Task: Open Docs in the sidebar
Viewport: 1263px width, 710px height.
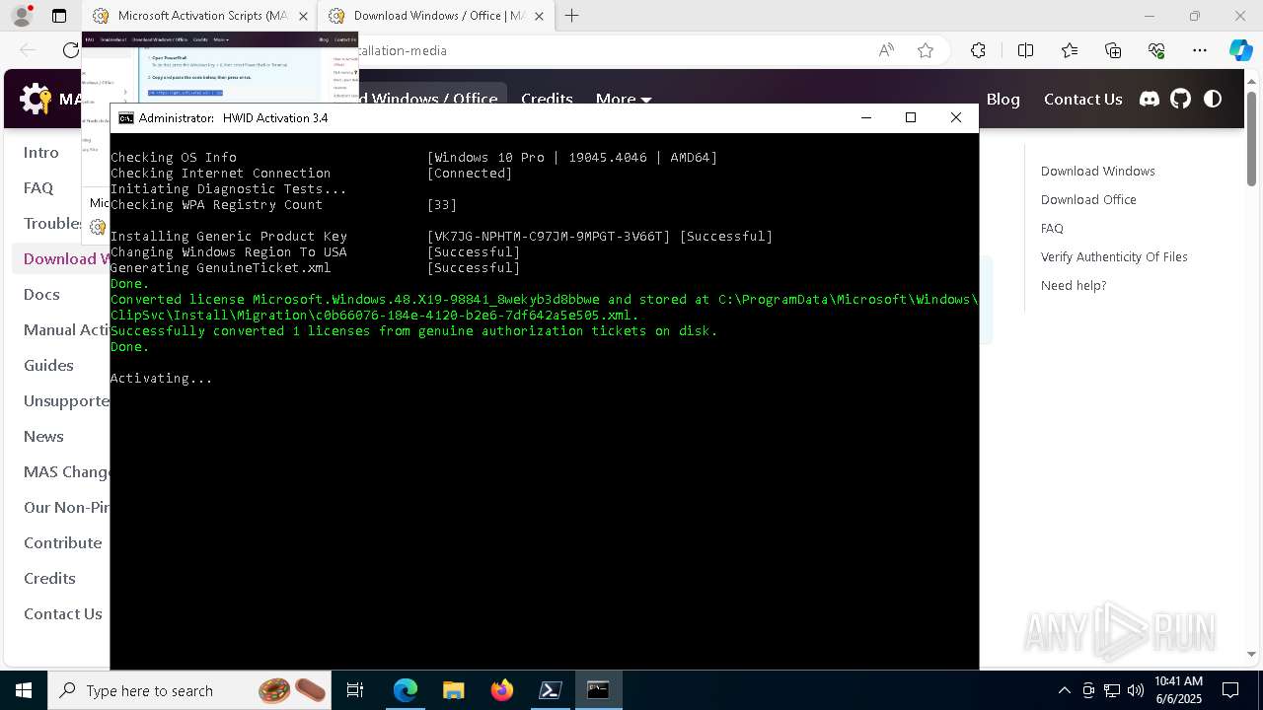Action: pos(41,294)
